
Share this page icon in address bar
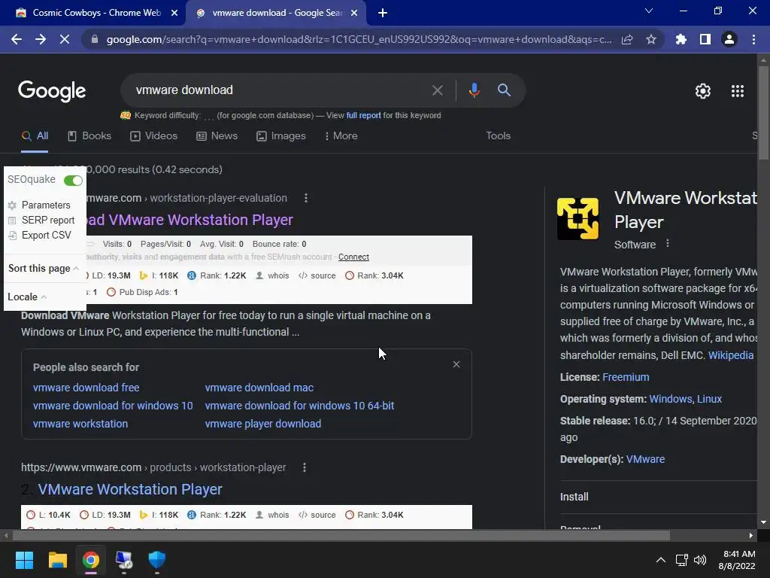tap(627, 40)
